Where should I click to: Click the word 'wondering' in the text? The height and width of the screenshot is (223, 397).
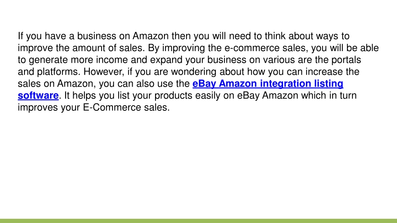pyautogui.click(x=194, y=72)
